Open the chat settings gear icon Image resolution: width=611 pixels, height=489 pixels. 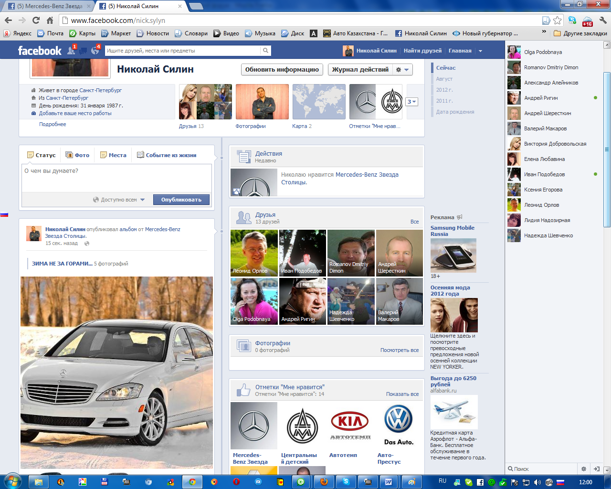583,469
